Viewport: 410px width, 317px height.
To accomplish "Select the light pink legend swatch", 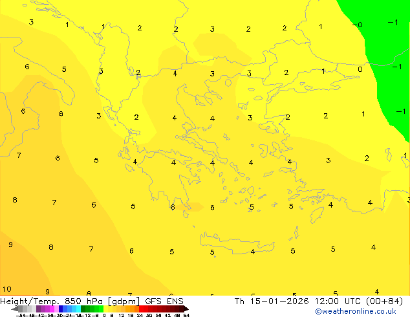I will [56, 309].
